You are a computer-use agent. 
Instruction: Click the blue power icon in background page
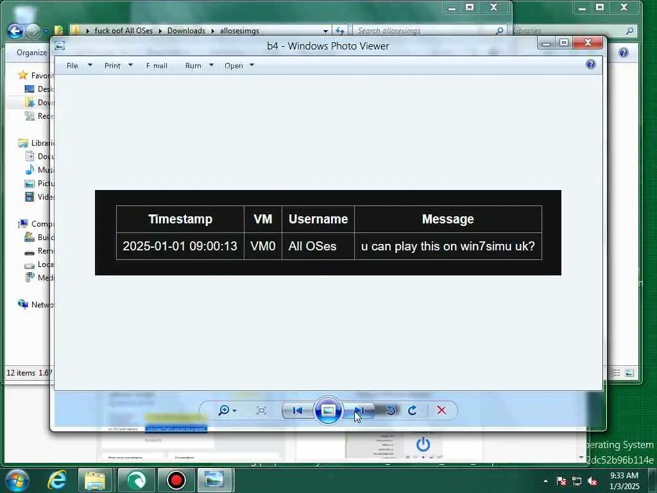(x=423, y=444)
